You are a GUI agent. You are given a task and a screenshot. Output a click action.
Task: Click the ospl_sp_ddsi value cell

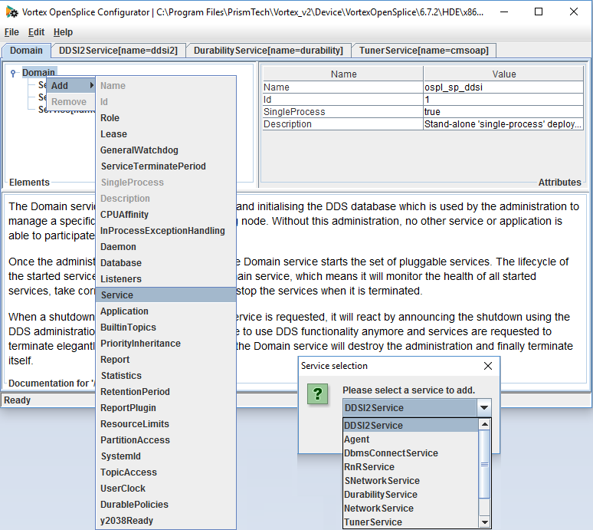(503, 87)
